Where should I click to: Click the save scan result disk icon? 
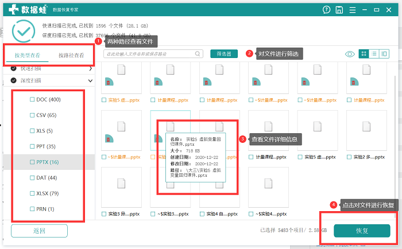[x=339, y=10]
